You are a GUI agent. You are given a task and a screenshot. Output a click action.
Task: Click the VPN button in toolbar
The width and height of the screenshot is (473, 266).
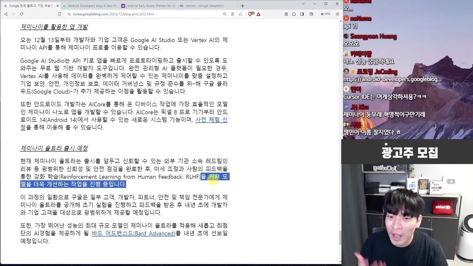pyautogui.click(x=326, y=14)
